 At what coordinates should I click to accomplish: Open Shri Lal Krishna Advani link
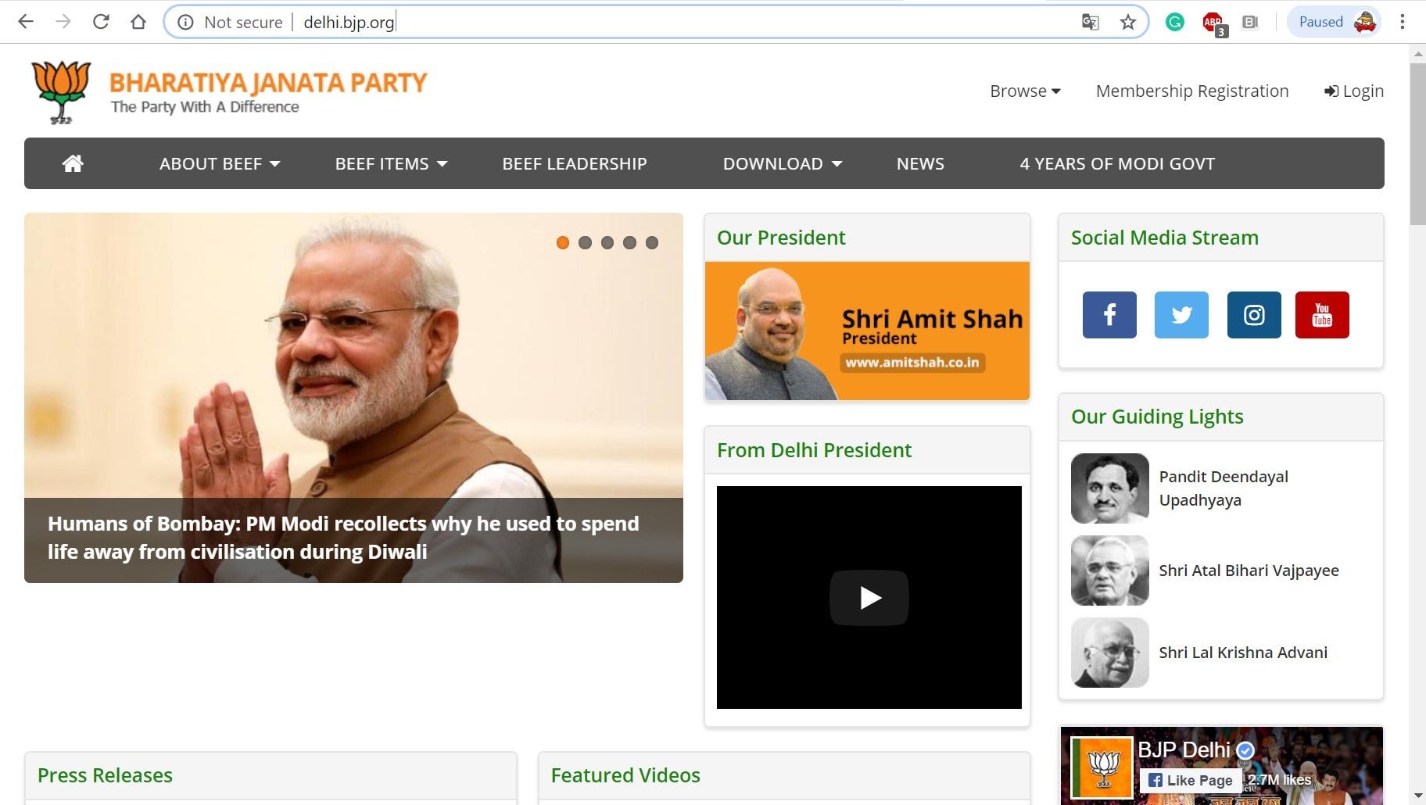click(1243, 653)
